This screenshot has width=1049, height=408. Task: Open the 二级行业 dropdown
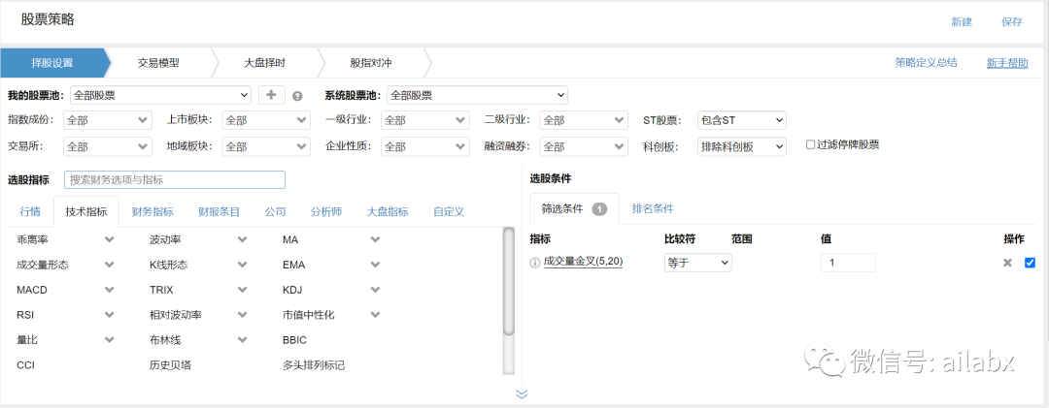(584, 120)
